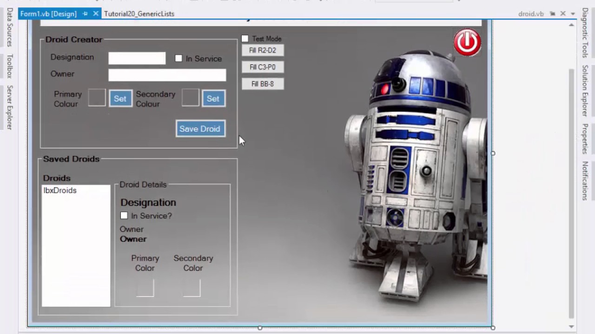
Task: Select the Secondary Color swatch in Droid Details
Action: click(192, 288)
